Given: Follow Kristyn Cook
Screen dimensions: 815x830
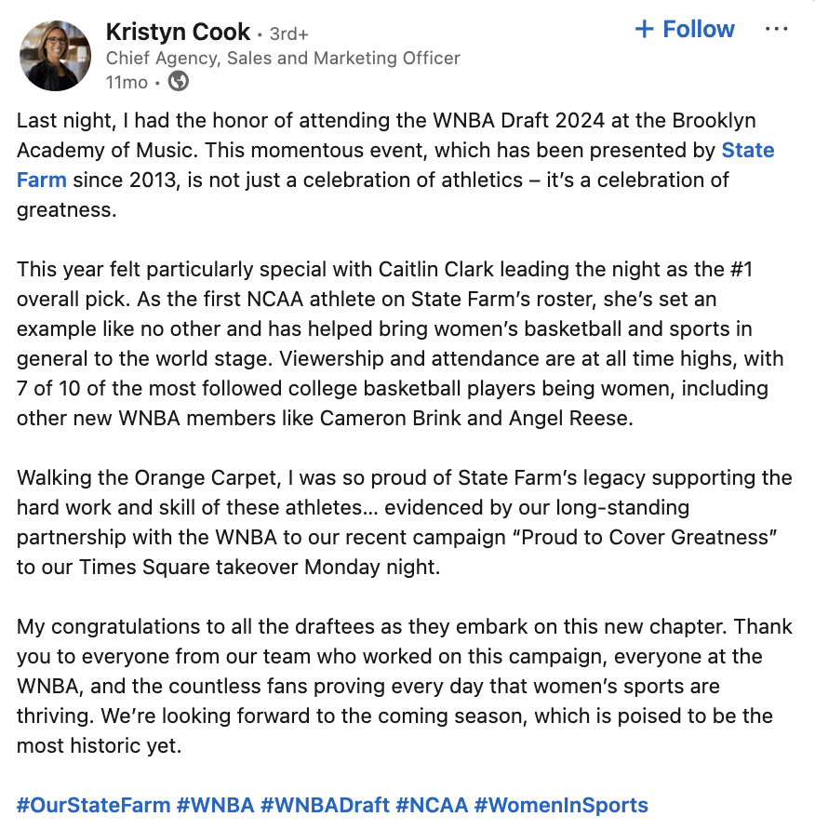Looking at the screenshot, I should tap(685, 29).
